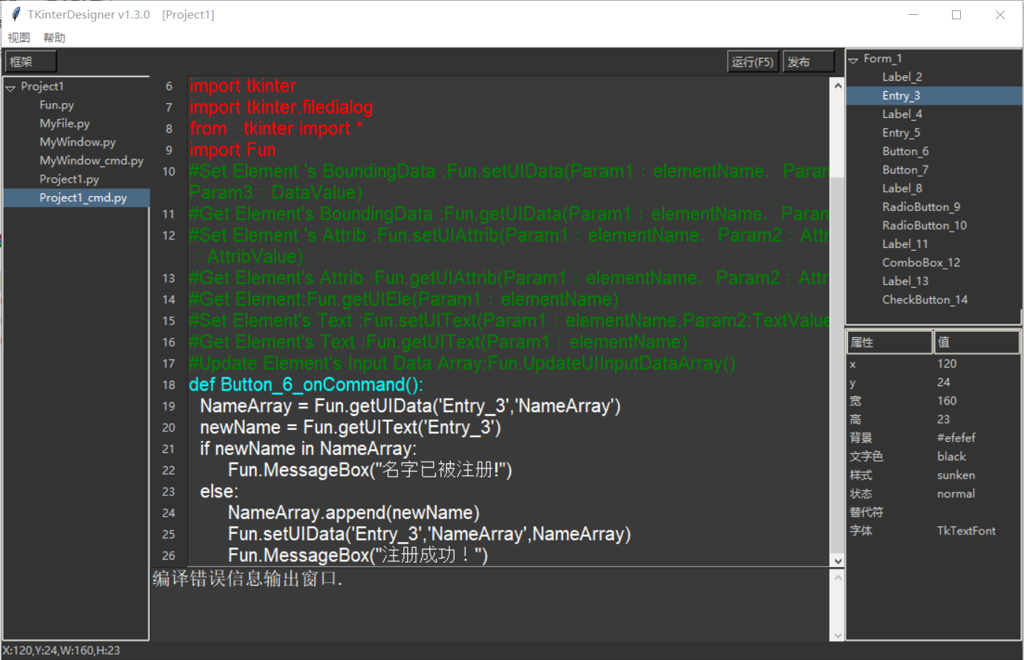Image resolution: width=1024 pixels, height=660 pixels.
Task: Open Project1.py file
Action: coord(69,179)
